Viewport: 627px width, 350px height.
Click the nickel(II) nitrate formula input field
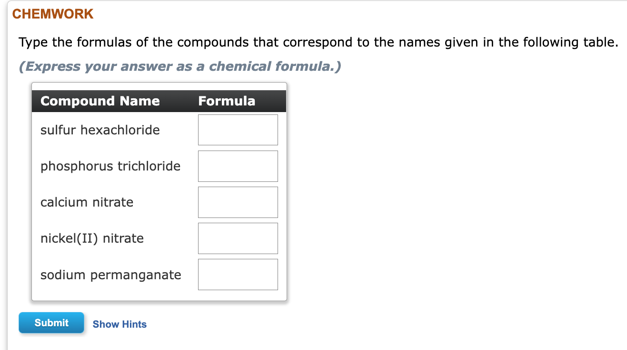click(x=238, y=238)
